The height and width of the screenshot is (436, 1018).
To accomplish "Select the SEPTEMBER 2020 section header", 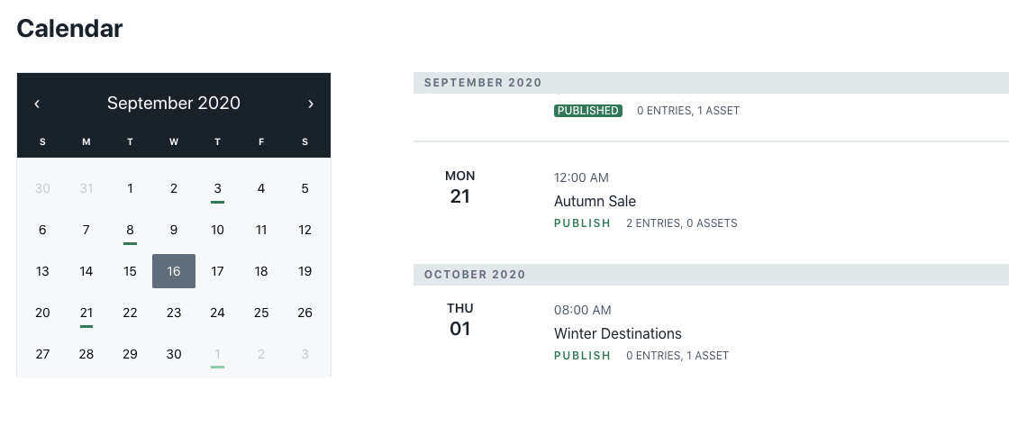I will 483,83.
